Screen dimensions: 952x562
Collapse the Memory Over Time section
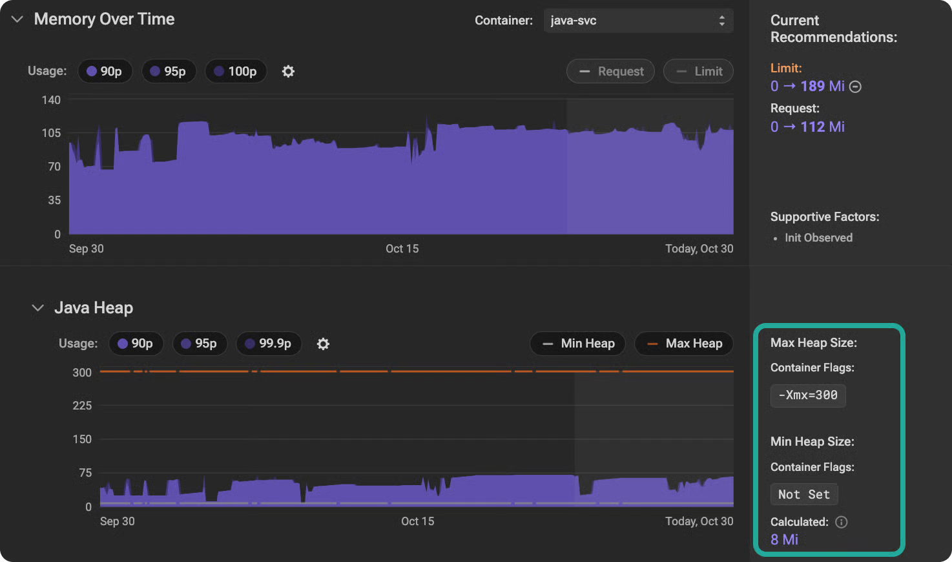[x=17, y=19]
